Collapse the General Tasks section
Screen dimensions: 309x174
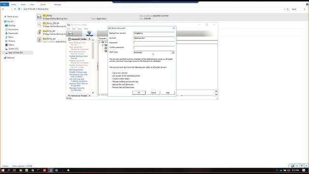click(x=89, y=39)
